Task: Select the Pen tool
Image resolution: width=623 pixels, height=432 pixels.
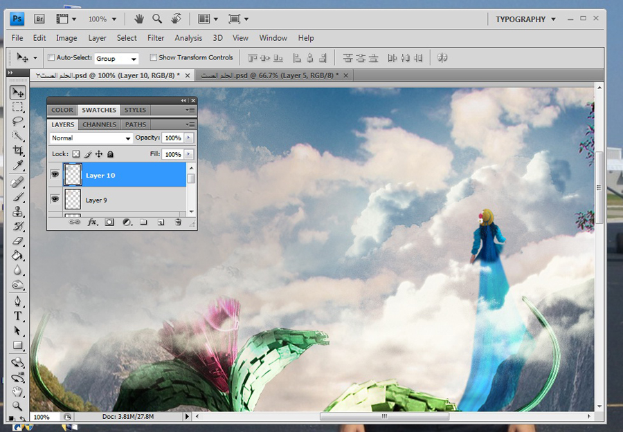Action: (x=17, y=301)
